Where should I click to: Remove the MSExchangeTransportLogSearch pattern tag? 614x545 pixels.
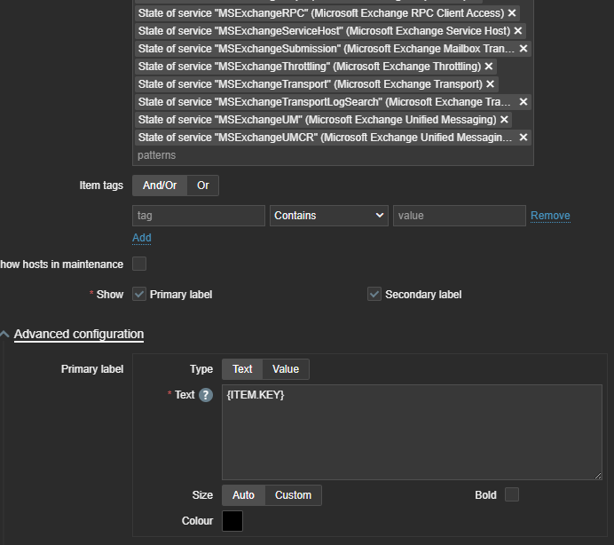click(x=523, y=102)
